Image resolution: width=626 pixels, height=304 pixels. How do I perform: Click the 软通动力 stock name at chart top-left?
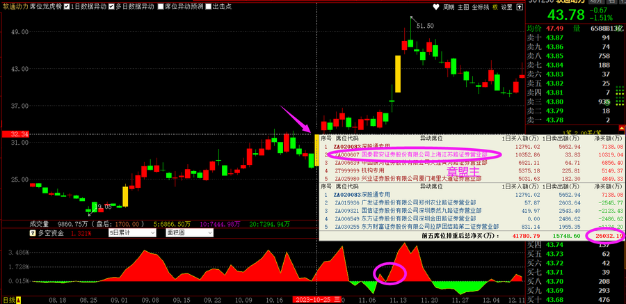[x=15, y=6]
